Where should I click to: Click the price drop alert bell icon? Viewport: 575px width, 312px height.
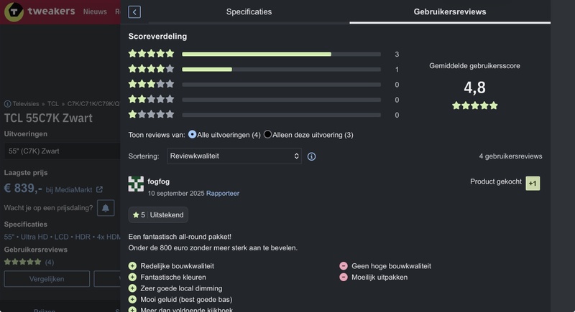pyautogui.click(x=106, y=208)
